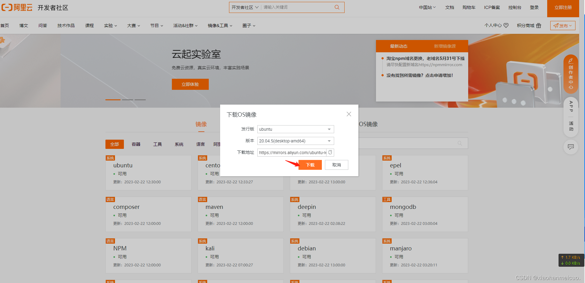Expand the 大赛 menu

(133, 26)
